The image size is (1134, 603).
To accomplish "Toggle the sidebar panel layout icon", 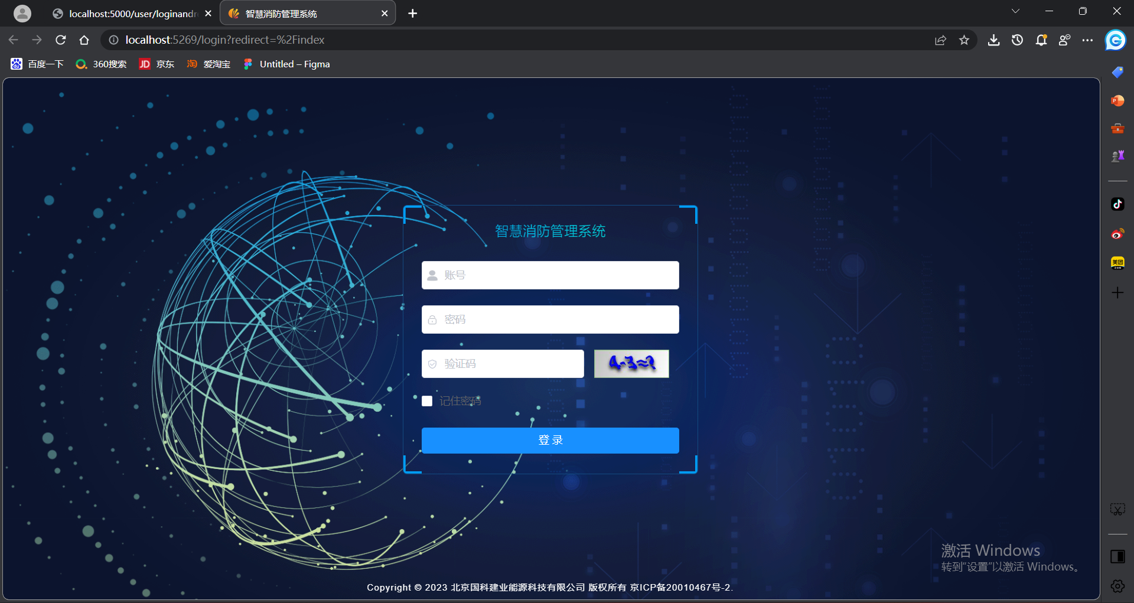I will point(1117,556).
